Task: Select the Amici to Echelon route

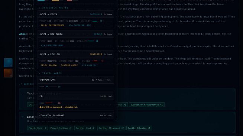Action: 76,59
